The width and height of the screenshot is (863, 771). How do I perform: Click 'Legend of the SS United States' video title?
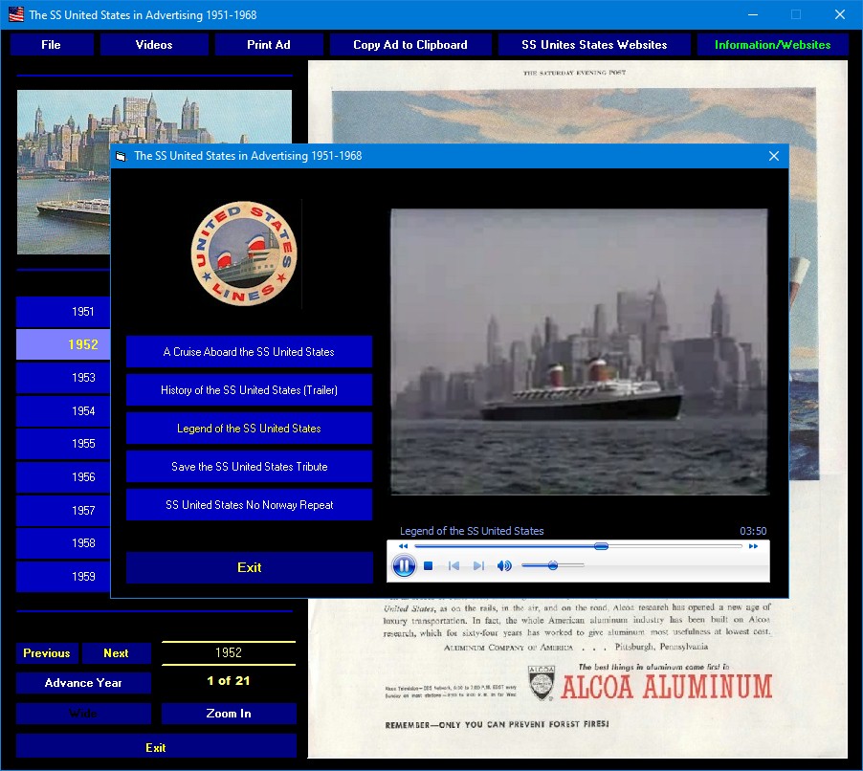472,531
